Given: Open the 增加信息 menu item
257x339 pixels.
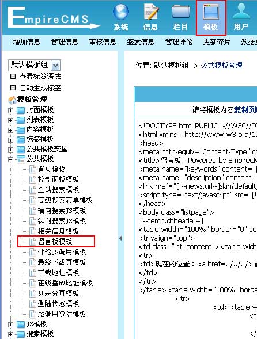Looking at the screenshot, I should [27, 41].
